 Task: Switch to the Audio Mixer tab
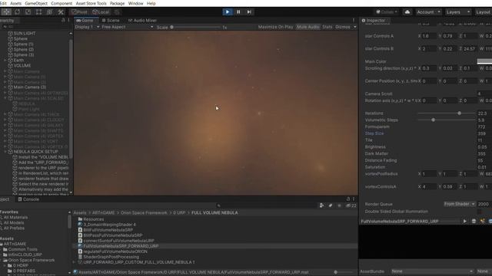(x=142, y=21)
